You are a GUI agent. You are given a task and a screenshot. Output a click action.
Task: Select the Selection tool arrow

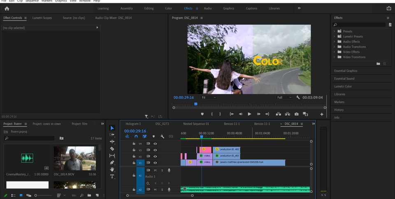pyautogui.click(x=112, y=128)
